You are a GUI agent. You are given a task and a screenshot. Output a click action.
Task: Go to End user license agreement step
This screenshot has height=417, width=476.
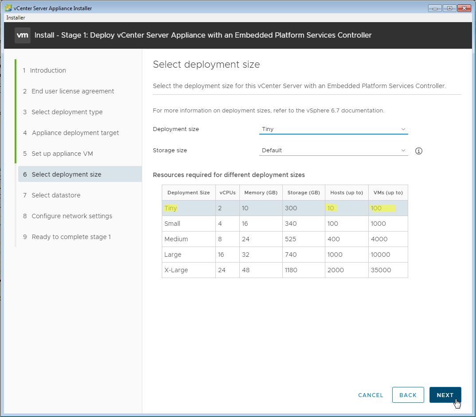[73, 91]
